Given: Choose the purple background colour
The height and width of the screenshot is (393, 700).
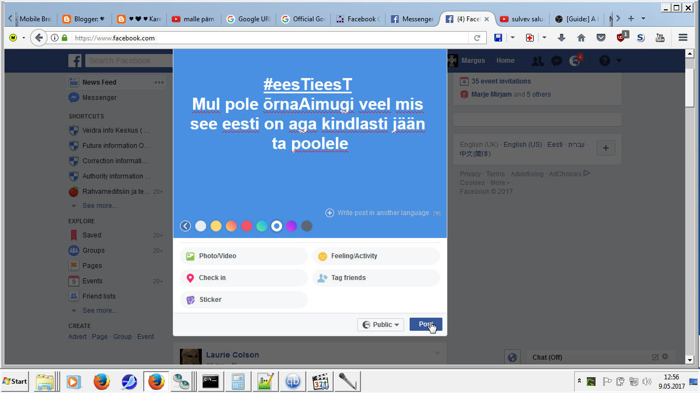Looking at the screenshot, I should (x=291, y=226).
